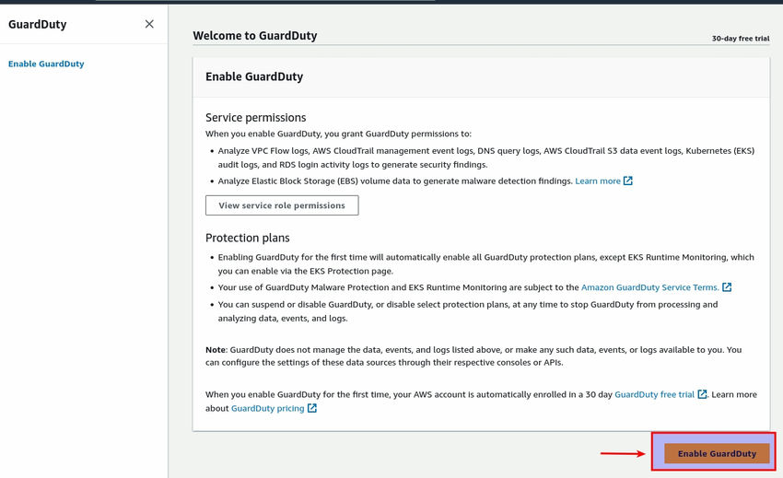Viewport: 783px width, 478px height.
Task: Click external icon next to GuardDuty free trial
Action: click(703, 394)
